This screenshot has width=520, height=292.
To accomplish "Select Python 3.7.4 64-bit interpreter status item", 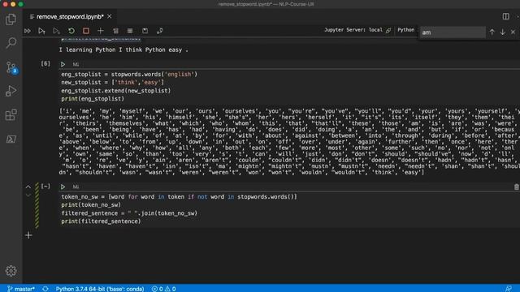I will point(99,289).
